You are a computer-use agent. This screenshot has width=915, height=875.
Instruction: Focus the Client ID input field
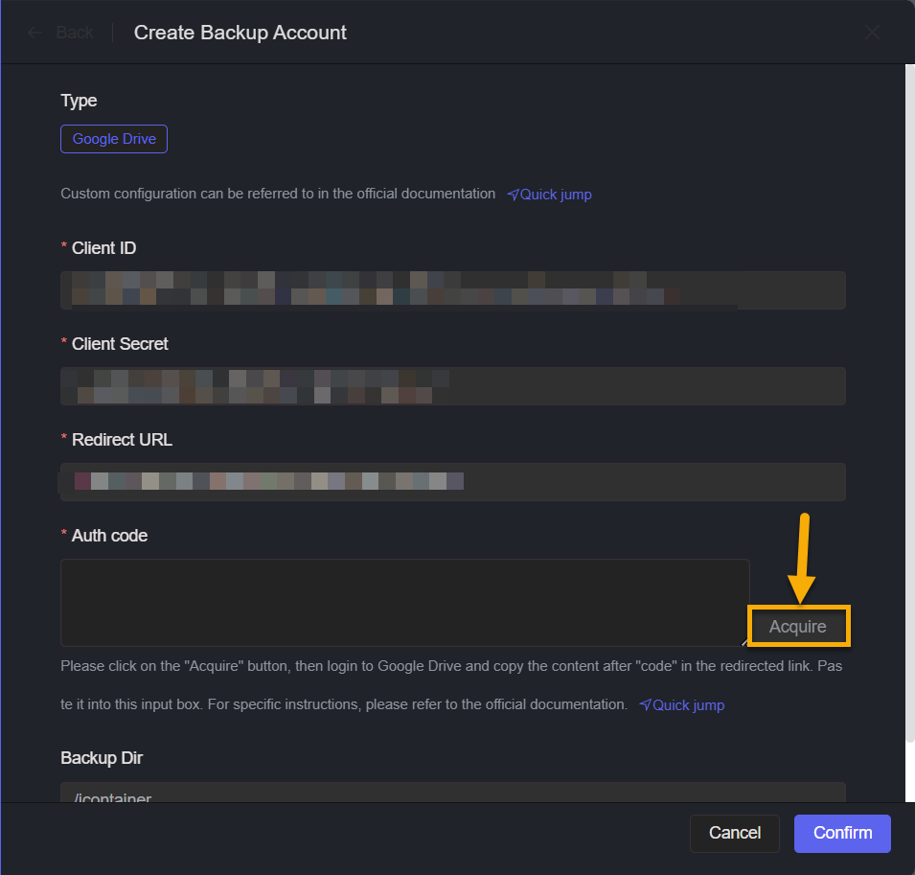tap(453, 290)
